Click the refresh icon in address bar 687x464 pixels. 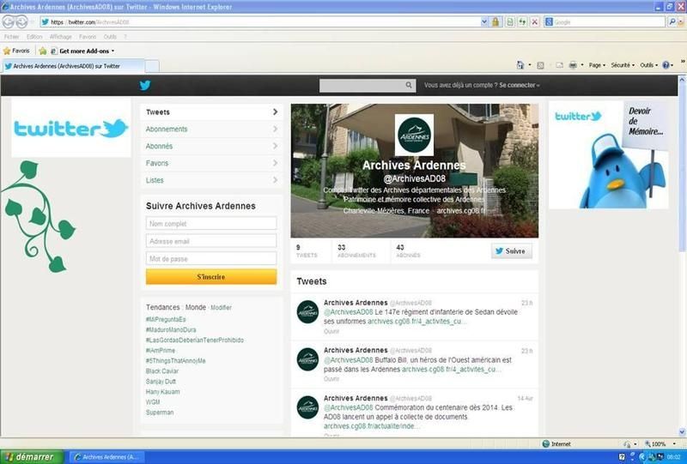[x=522, y=21]
